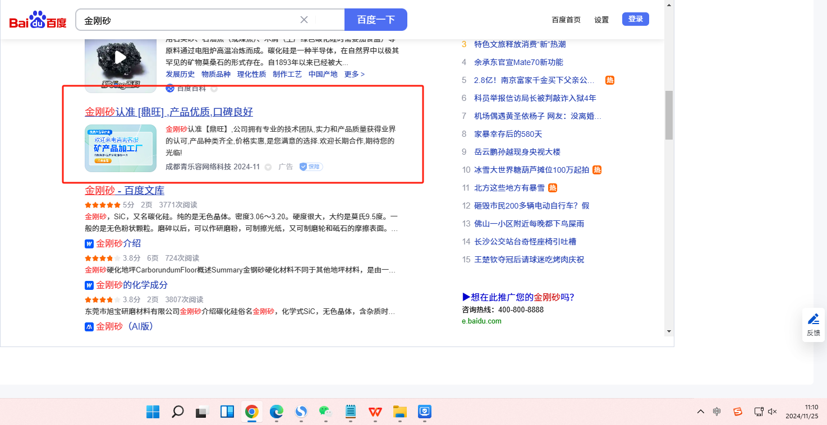Screen dimensions: 827x425
Task: Launch WeChat from the taskbar
Action: pyautogui.click(x=325, y=412)
